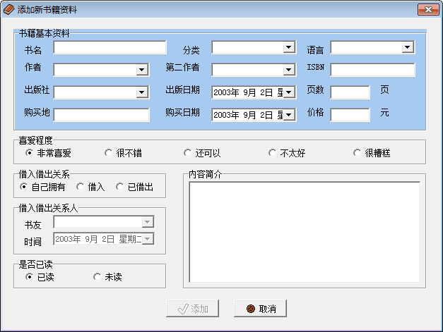Mark the book as 未读
Screen dimensions: 443x332
coord(97,277)
